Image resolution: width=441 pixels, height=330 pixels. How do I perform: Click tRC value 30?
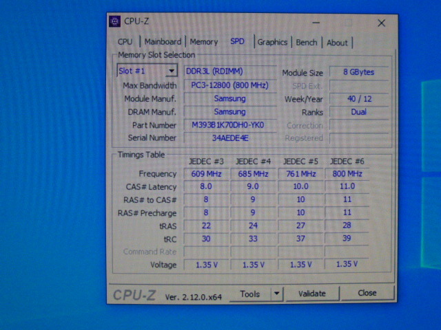[x=206, y=239]
